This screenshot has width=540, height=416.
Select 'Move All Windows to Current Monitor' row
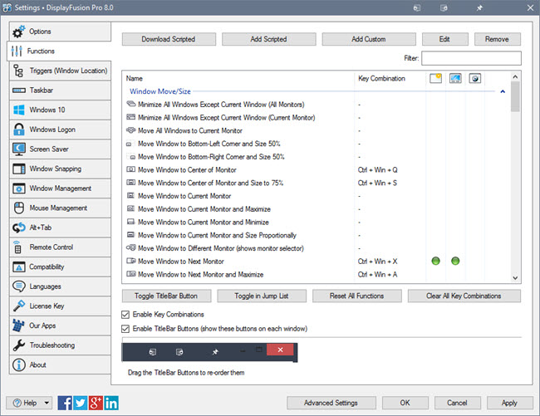pyautogui.click(x=316, y=130)
